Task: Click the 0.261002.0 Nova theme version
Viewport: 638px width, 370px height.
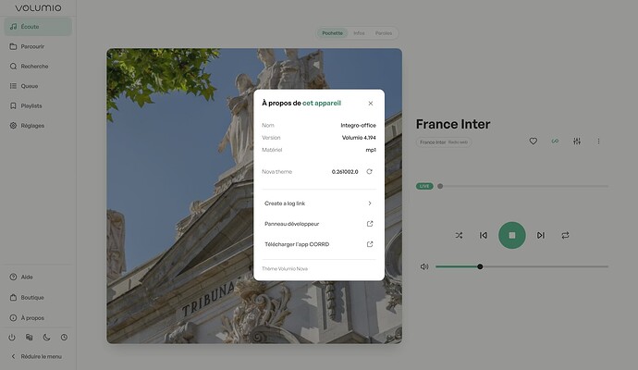Action: [345, 172]
